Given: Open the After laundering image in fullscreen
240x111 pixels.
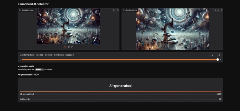Looking at the screenshot, I should tap(214, 10).
